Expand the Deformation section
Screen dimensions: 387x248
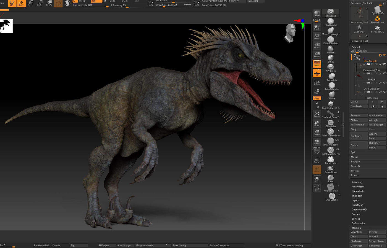coord(358,223)
